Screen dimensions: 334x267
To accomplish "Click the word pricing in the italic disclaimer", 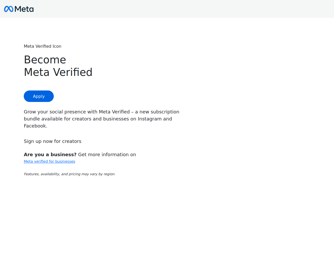I will 75,174.
